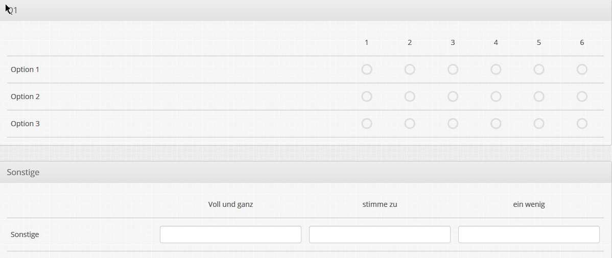The width and height of the screenshot is (612, 258).
Task: Click the 'ein wenig' text field
Action: pyautogui.click(x=529, y=234)
